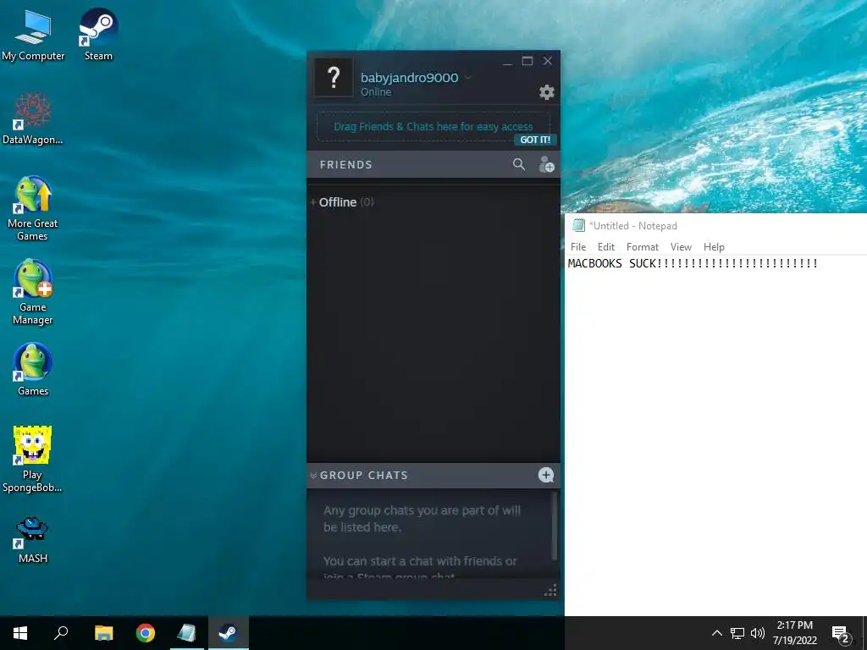Add a friend icon in Friends header

(x=546, y=164)
